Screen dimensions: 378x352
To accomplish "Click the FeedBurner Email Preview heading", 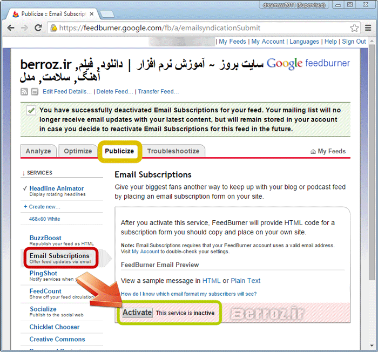I will pyautogui.click(x=160, y=265).
